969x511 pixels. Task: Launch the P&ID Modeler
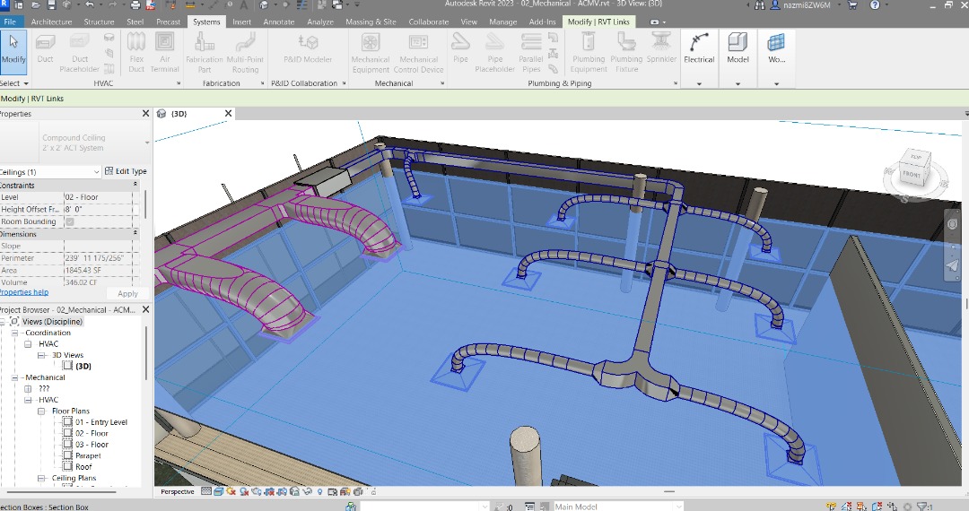click(x=308, y=50)
